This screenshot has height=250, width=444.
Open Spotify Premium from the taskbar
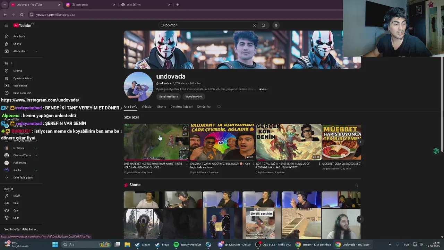pos(187,244)
